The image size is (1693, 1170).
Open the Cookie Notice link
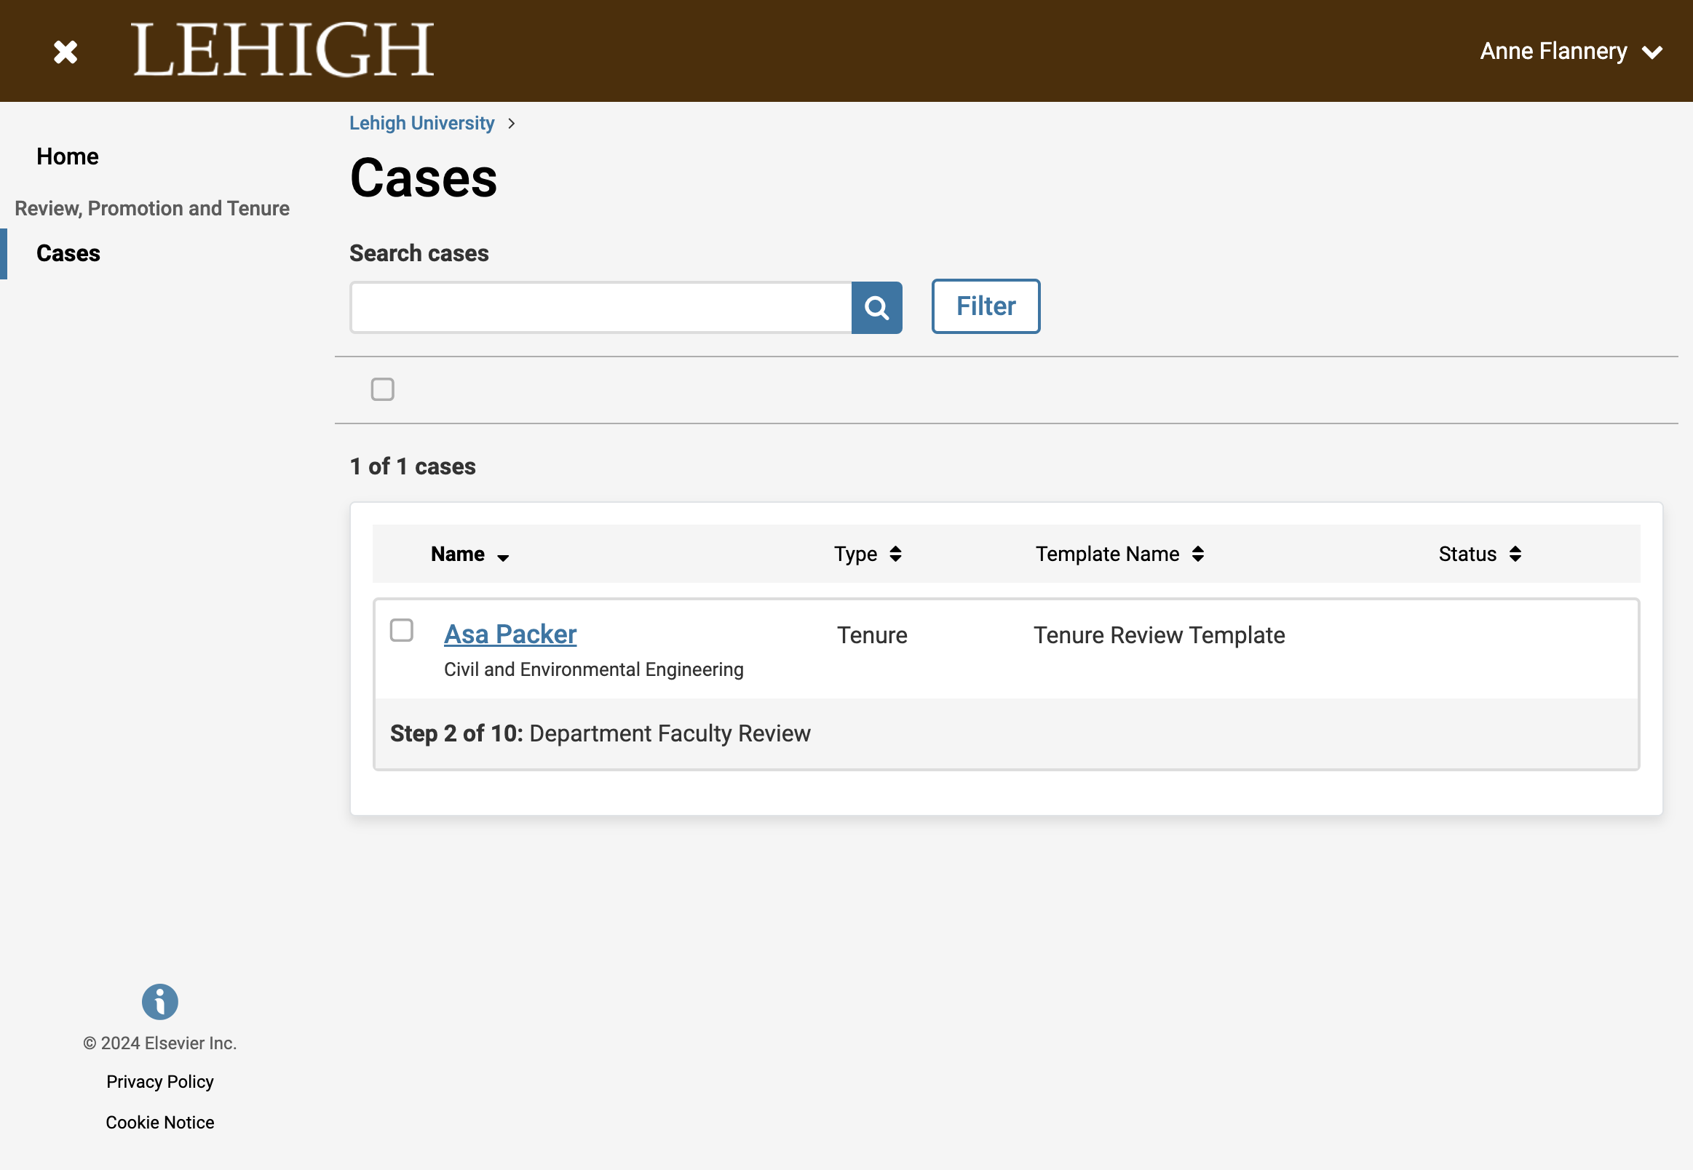click(x=160, y=1123)
